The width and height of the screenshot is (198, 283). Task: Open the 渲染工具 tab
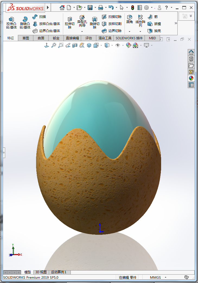105,38
